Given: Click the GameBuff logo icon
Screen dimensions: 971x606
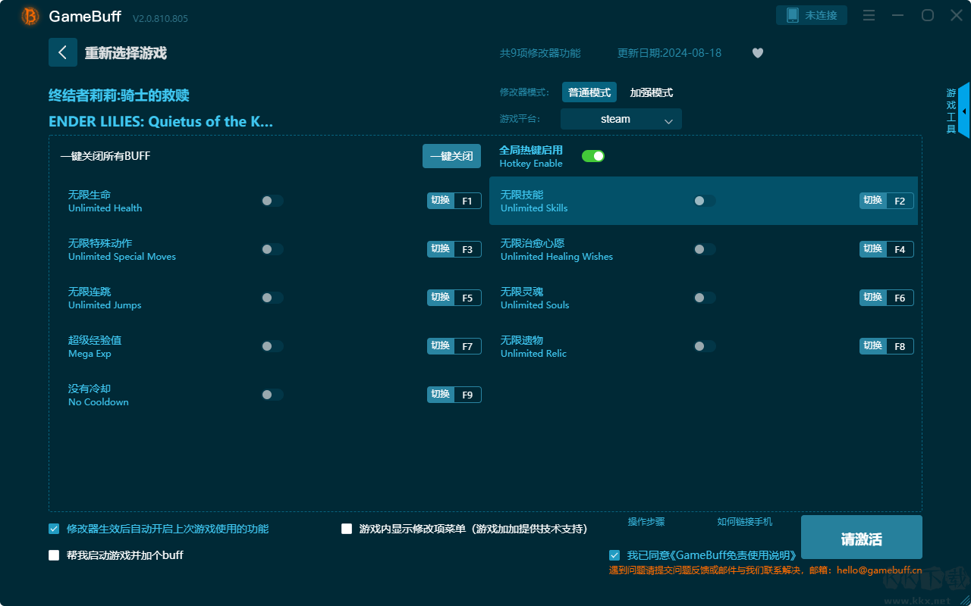Looking at the screenshot, I should (30, 16).
